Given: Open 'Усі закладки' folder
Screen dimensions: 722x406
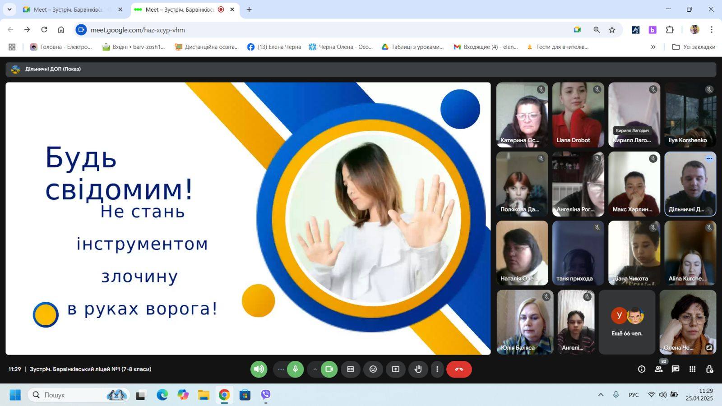Looking at the screenshot, I should point(694,47).
